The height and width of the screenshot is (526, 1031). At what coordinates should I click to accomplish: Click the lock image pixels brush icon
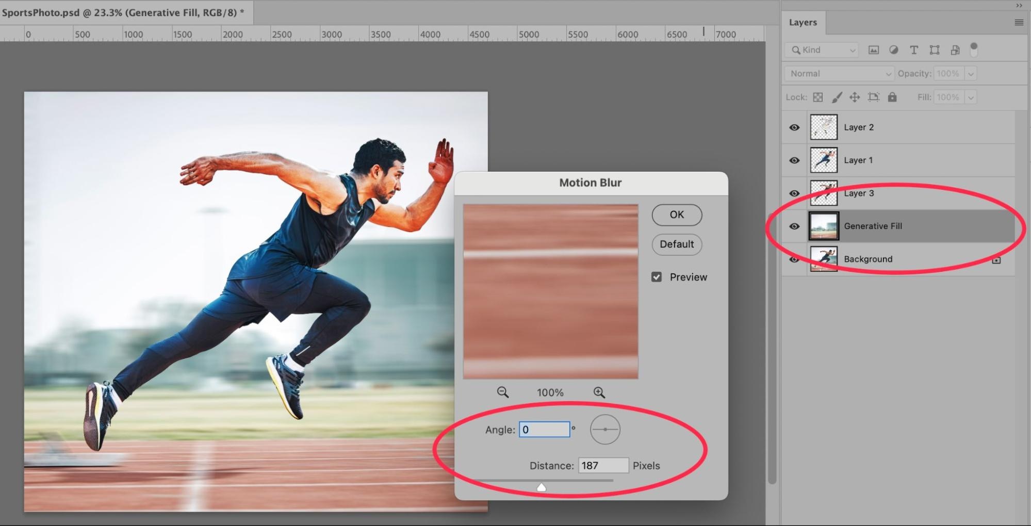click(x=837, y=97)
